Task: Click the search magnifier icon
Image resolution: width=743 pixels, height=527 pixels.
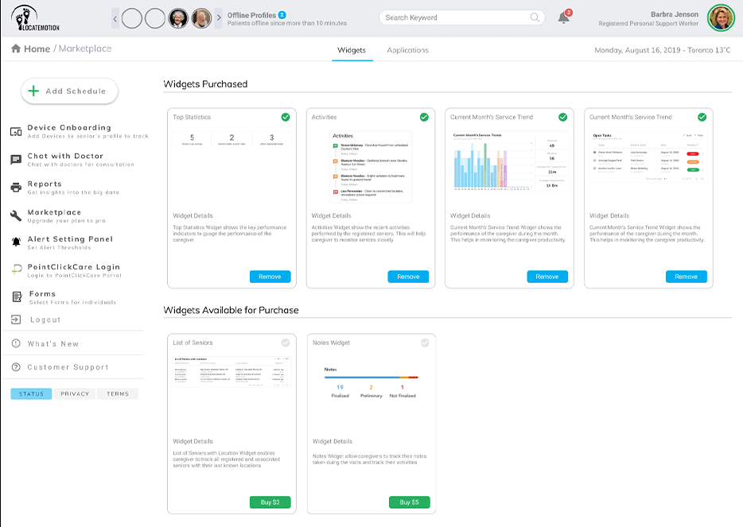Action: 535,17
